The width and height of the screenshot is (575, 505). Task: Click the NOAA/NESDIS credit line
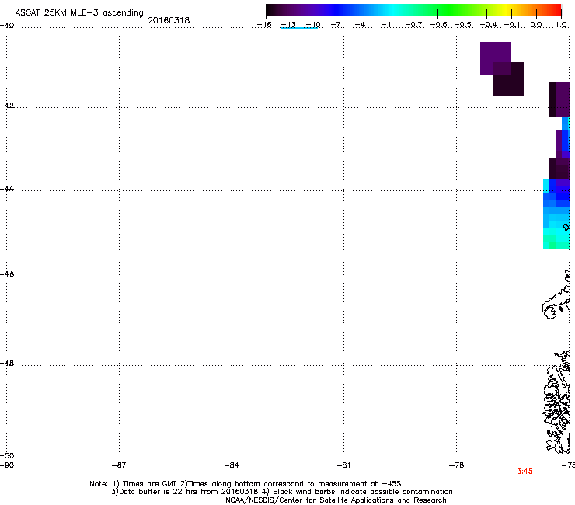coord(336,500)
